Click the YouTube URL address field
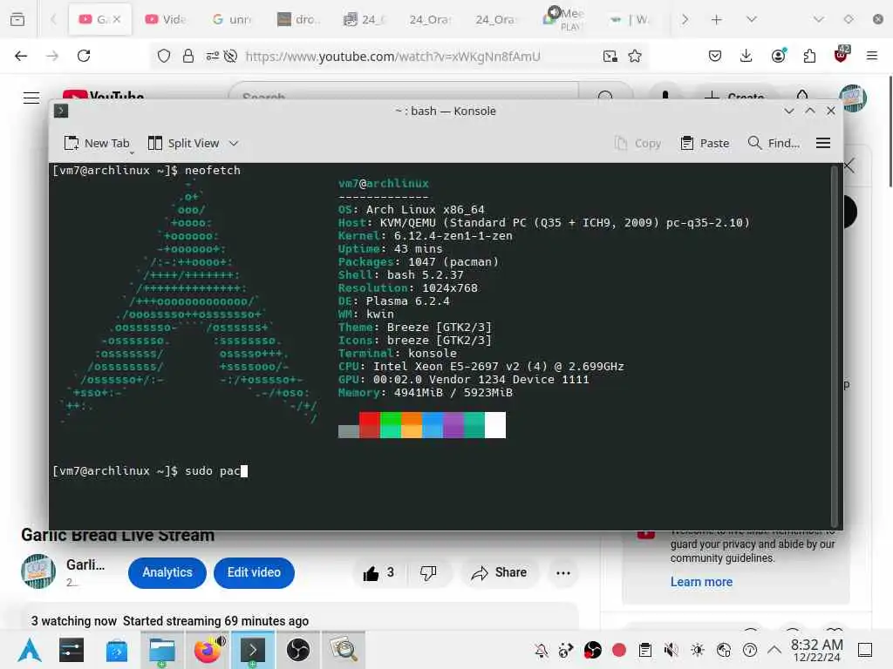Viewport: 893px width, 669px height. click(x=393, y=57)
